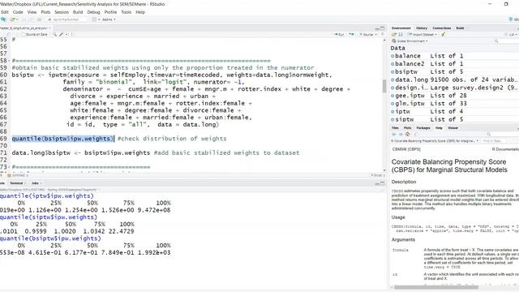Open the Debug menu
This screenshot has height=292, width=519.
[94, 12]
